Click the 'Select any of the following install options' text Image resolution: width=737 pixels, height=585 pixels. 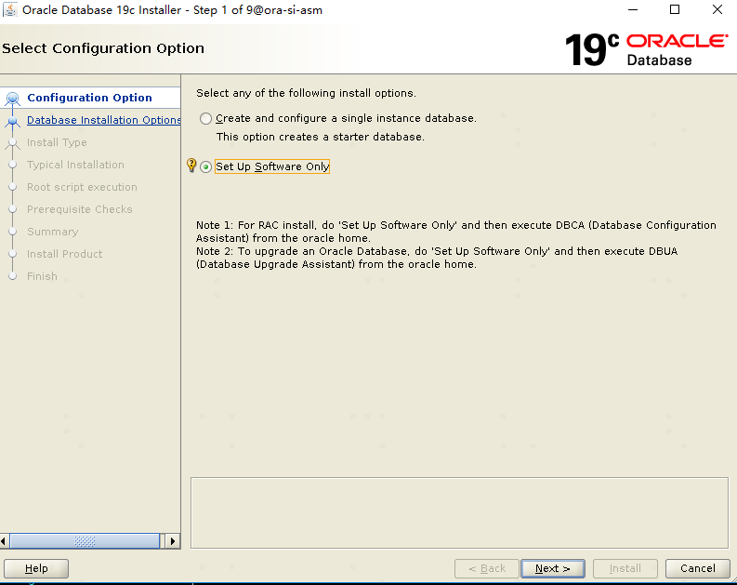pos(306,93)
